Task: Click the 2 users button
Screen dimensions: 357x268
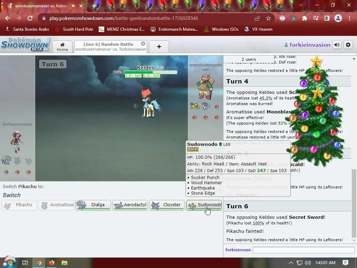Action: 249,59
